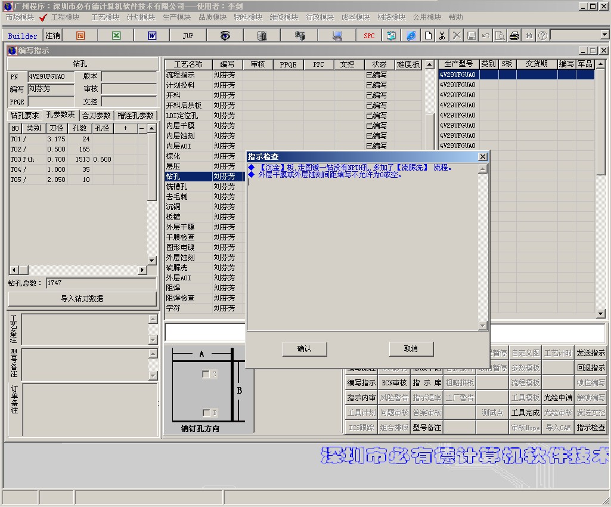Screen dimensions: 611x507
Task: Open the 帮助 menu
Action: (455, 17)
